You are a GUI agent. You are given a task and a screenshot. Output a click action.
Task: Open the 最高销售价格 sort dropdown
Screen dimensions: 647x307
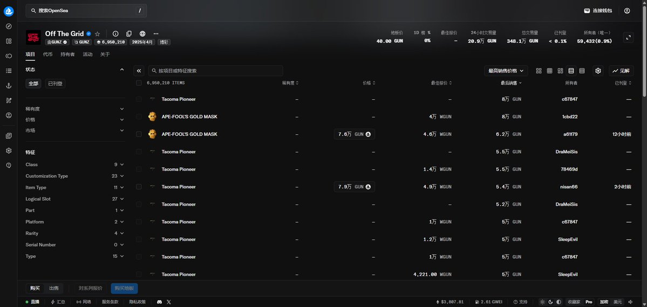point(506,71)
